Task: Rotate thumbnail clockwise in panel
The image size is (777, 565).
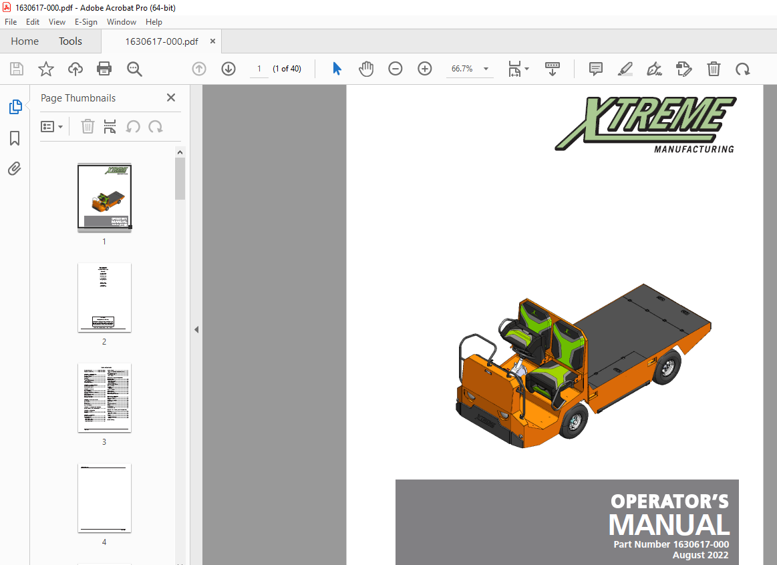Action: 156,127
